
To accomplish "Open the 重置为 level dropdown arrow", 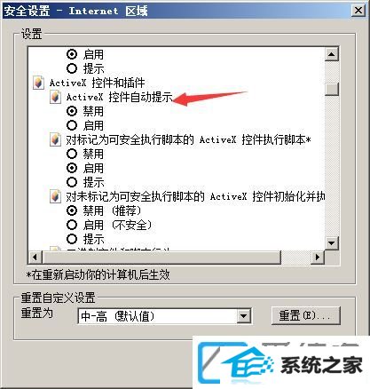I will click(x=244, y=316).
